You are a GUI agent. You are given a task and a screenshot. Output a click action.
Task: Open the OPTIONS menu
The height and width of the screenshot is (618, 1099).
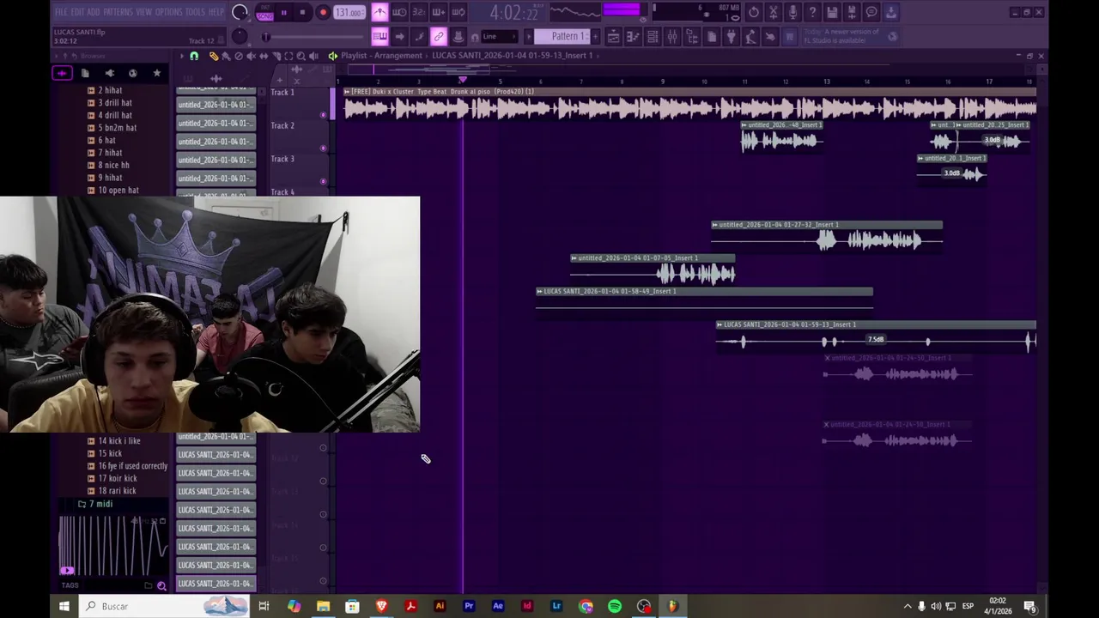(x=168, y=12)
